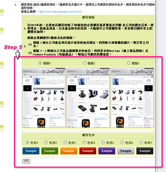This screenshot has width=166, height=172.
Task: Choose color scheme 色系5
Action: 103,142
